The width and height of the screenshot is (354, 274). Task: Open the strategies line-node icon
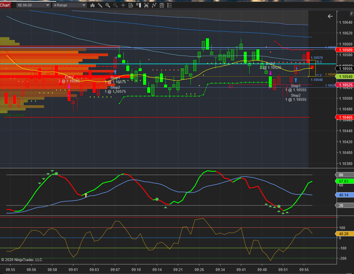pyautogui.click(x=154, y=5)
